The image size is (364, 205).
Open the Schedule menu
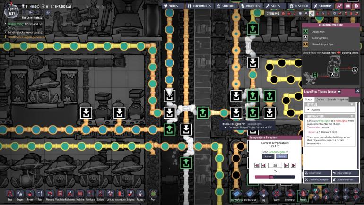pos(226,6)
